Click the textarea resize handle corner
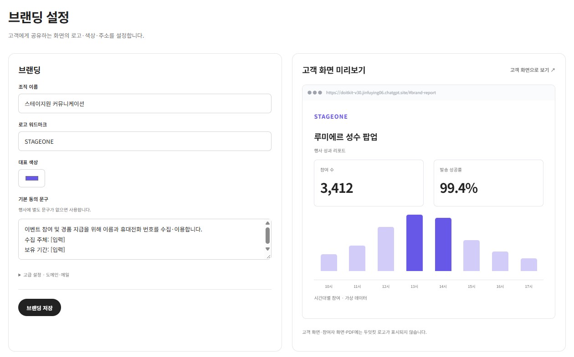574x357 pixels. (268, 256)
